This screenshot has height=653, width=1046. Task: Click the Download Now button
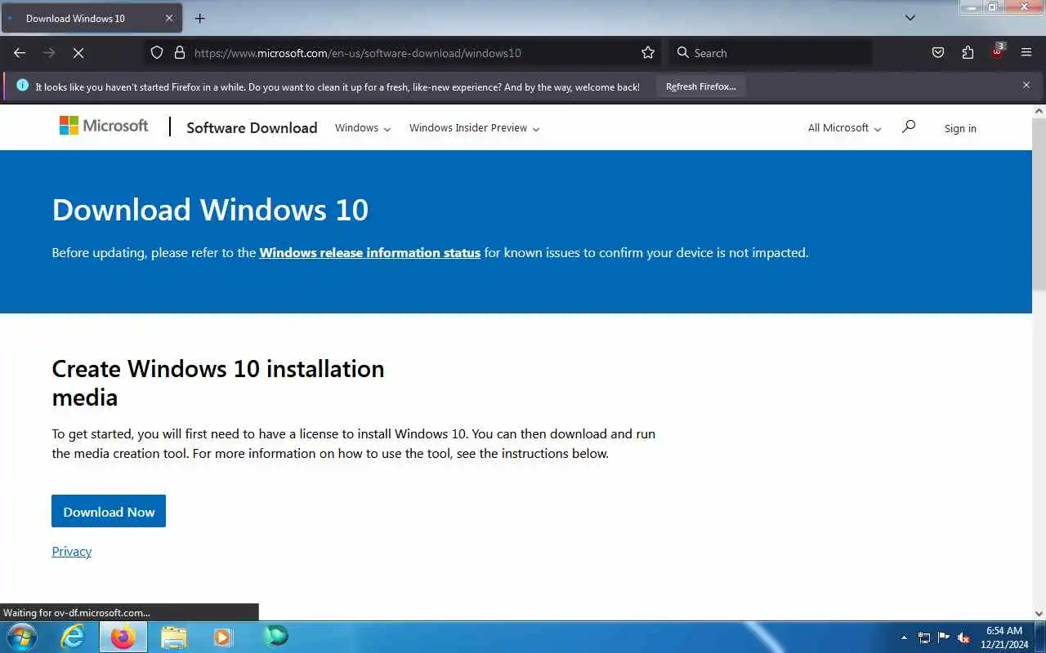pyautogui.click(x=109, y=511)
